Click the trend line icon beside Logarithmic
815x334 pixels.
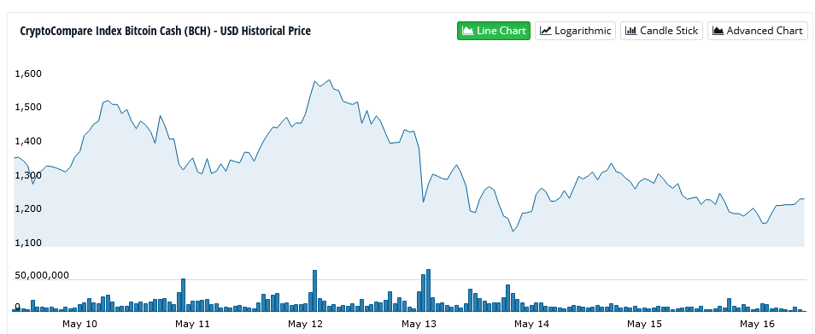pos(545,31)
